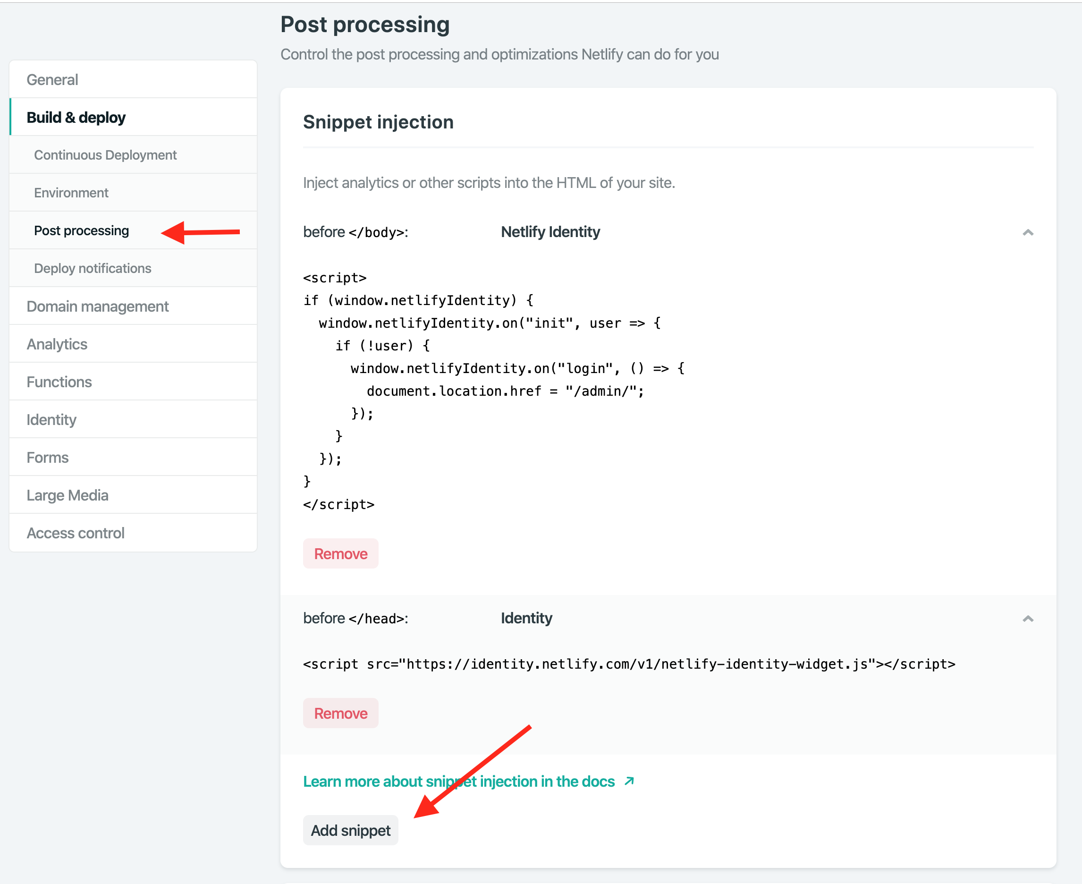The height and width of the screenshot is (884, 1082).
Task: Open Identity settings in sidebar
Action: [133, 420]
